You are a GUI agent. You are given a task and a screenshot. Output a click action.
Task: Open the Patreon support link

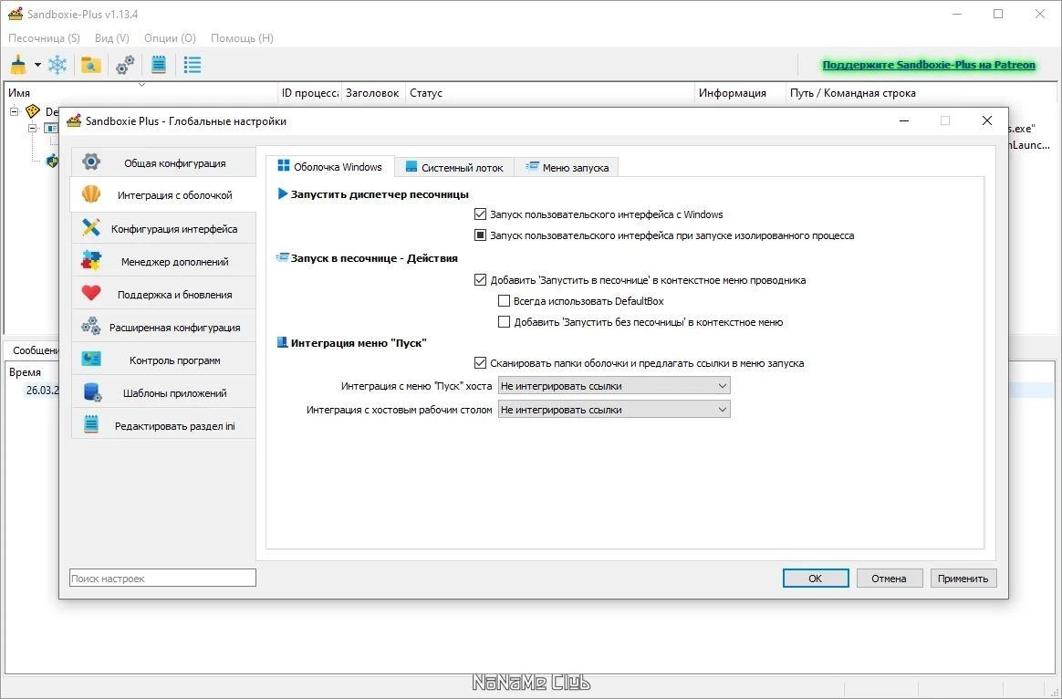tap(929, 65)
